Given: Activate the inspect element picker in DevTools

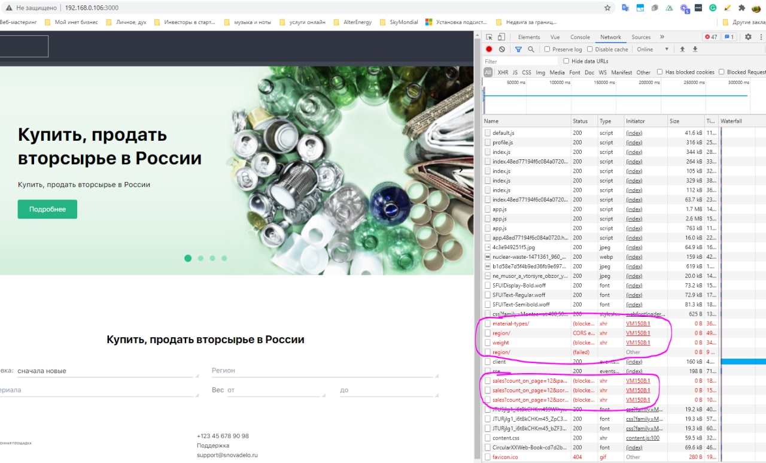Looking at the screenshot, I should [x=490, y=37].
